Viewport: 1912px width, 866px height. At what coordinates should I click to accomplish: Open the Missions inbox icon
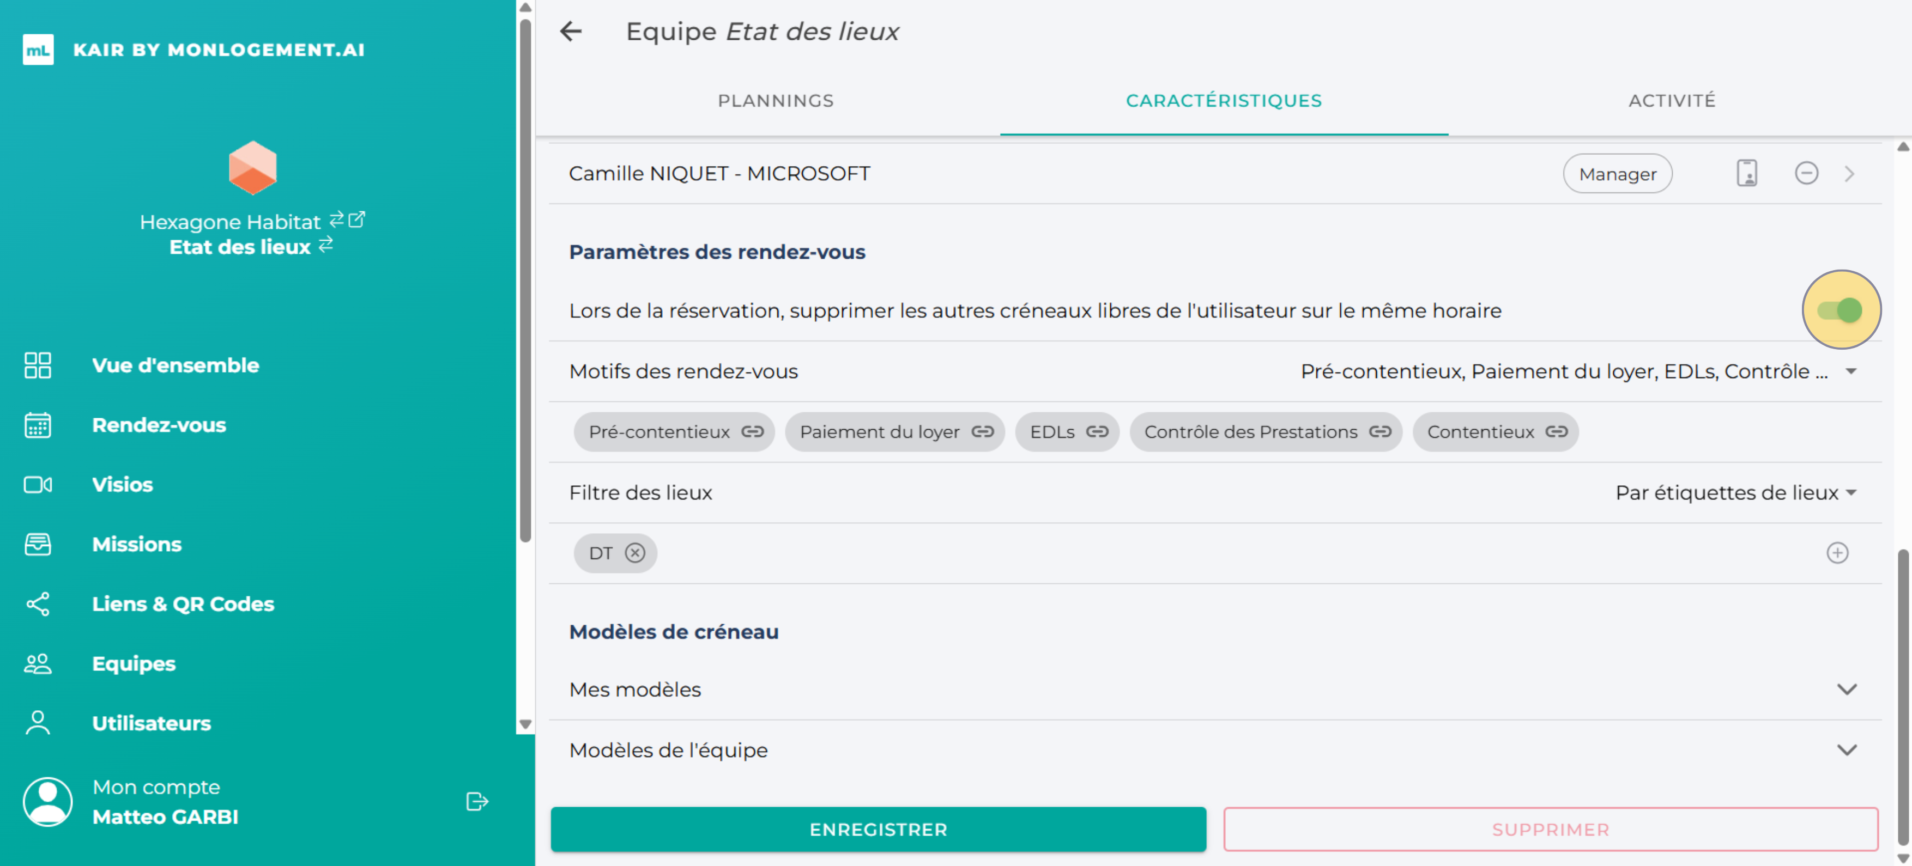pos(37,544)
